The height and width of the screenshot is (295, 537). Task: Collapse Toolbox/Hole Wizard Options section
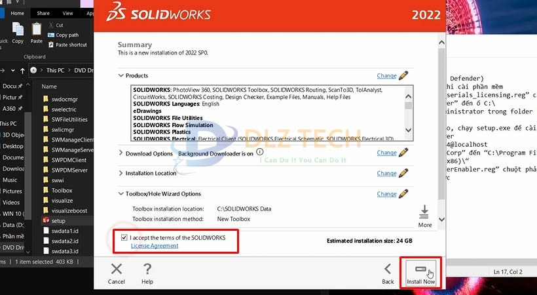tap(121, 194)
